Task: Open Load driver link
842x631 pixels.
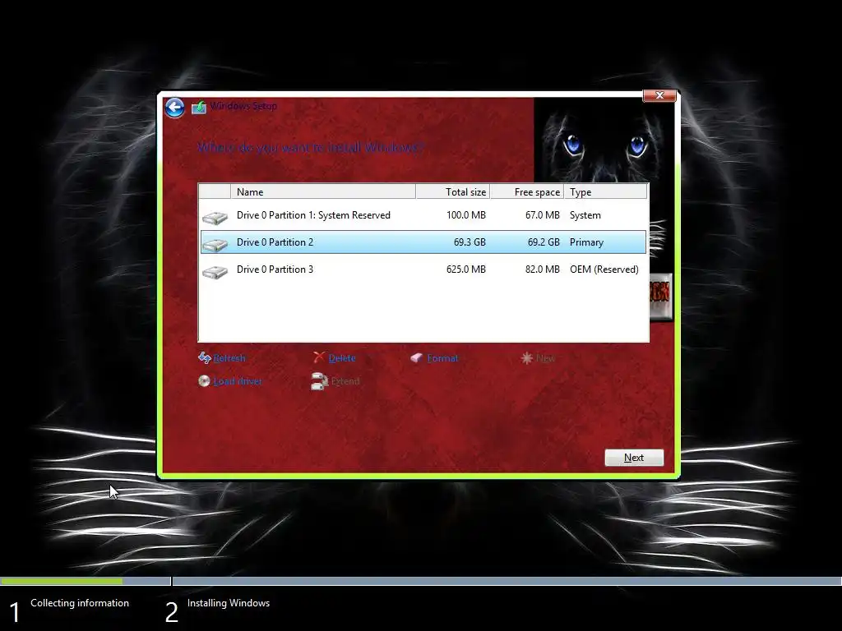Action: tap(238, 381)
